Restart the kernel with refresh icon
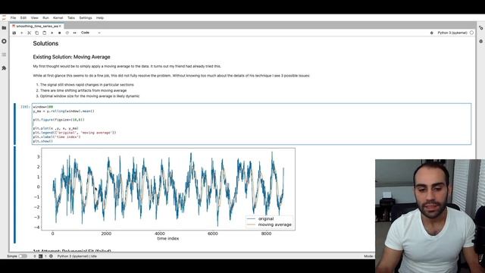Screen dimensions: 485x273 [67, 33]
